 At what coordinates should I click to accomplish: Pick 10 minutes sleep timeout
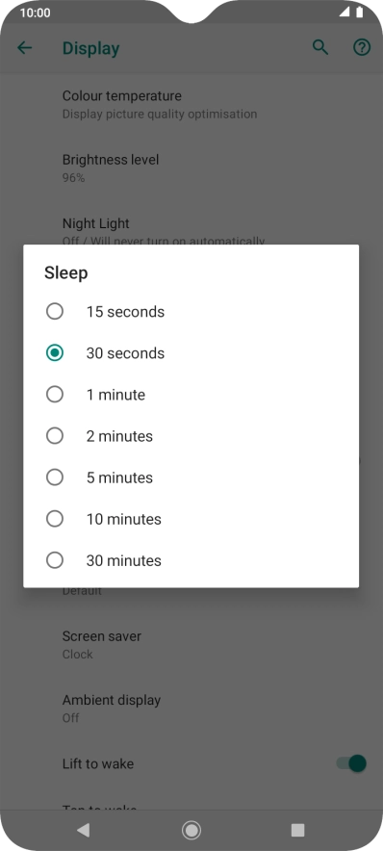tap(191, 519)
